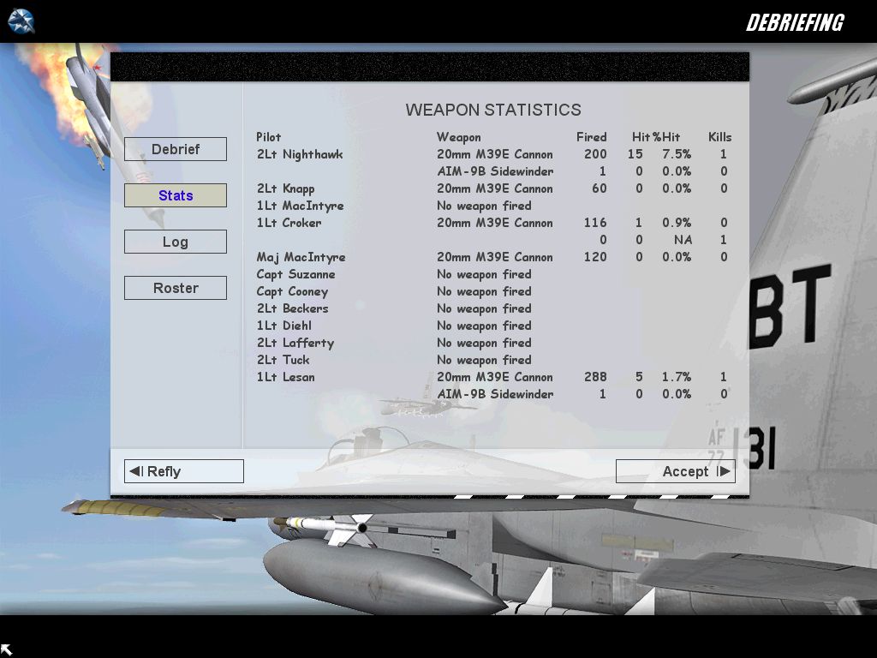Click Knapp's 60 rounds fired value
877x658 pixels.
[x=600, y=188]
